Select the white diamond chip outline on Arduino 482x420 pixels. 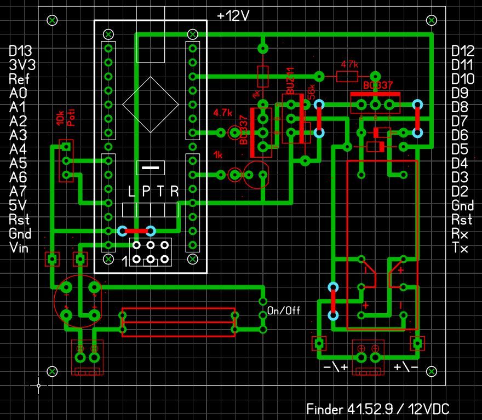pyautogui.click(x=151, y=103)
